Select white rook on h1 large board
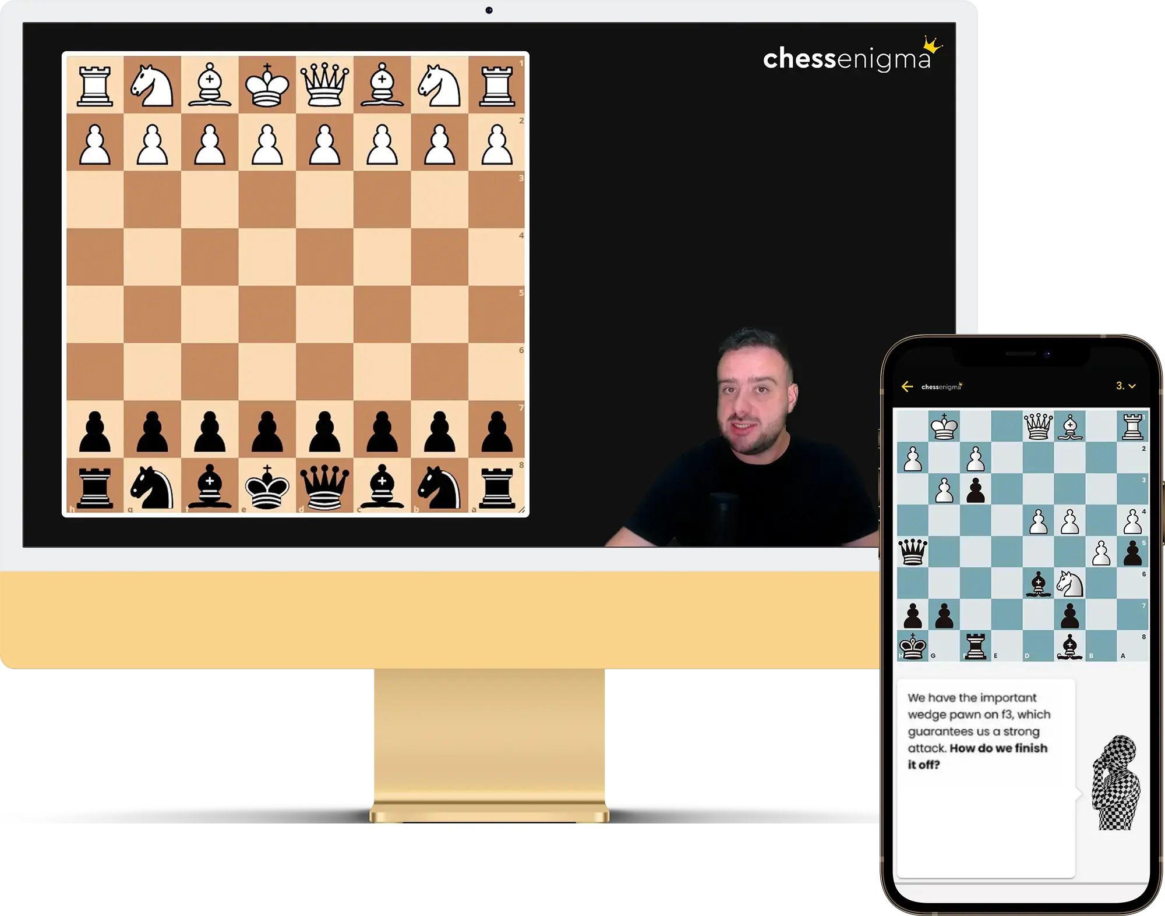The height and width of the screenshot is (916, 1165). pyautogui.click(x=95, y=85)
